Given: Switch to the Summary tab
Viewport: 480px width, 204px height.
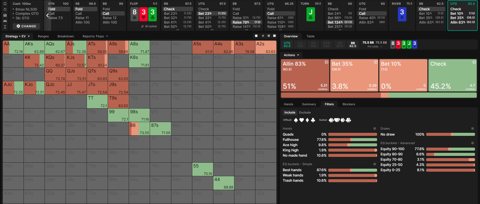Looking at the screenshot, I should (x=309, y=104).
